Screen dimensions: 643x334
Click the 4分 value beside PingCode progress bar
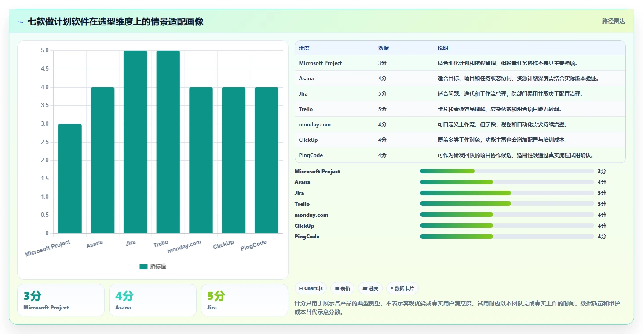click(x=602, y=237)
